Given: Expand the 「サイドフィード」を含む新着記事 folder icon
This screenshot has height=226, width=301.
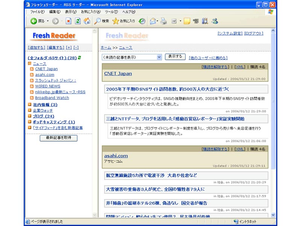Looking at the screenshot, I should coord(30,127).
